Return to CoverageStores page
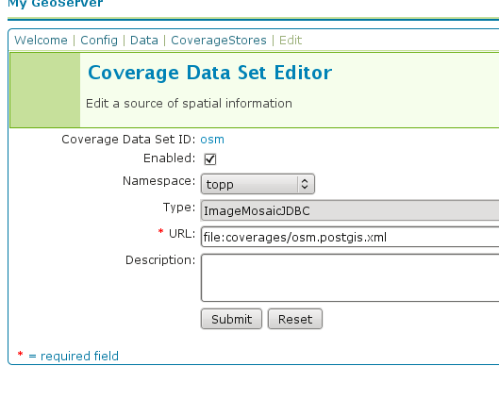Viewport: 499px width, 416px height. point(219,41)
